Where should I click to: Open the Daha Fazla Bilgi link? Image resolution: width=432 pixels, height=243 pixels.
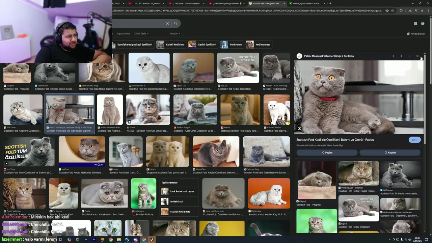(x=335, y=145)
